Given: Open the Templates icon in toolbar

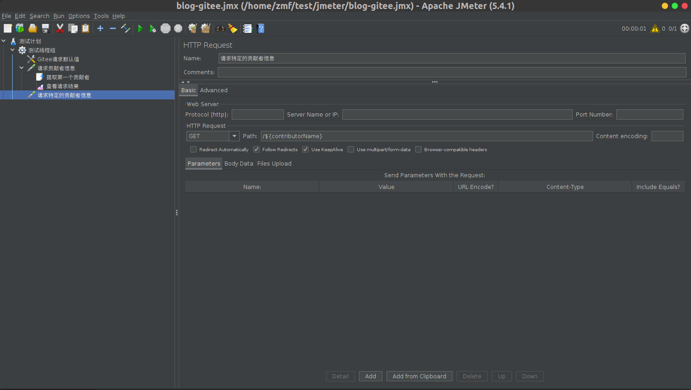Looking at the screenshot, I should (x=20, y=28).
